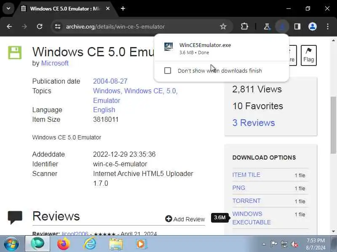Open the licool2006 reviewer link
The width and height of the screenshot is (337, 252).
[x=75, y=234]
